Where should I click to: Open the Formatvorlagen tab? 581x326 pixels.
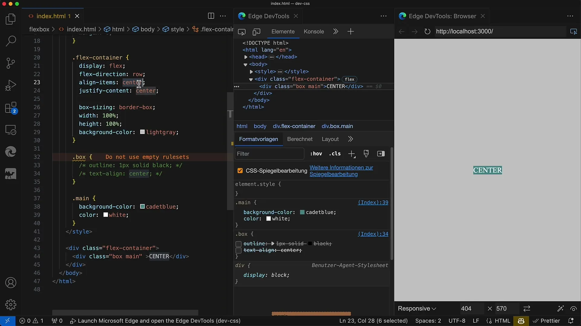click(258, 139)
